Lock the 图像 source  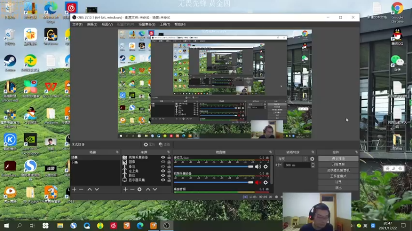(x=169, y=162)
